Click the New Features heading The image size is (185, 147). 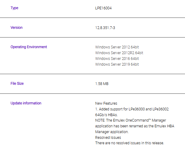coord(106,103)
